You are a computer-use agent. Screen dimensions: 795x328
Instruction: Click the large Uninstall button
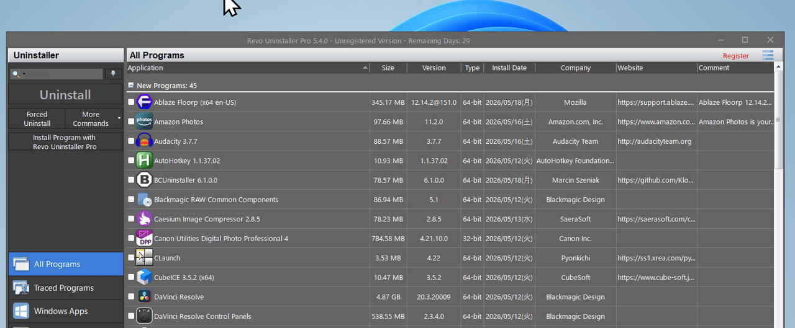click(66, 95)
